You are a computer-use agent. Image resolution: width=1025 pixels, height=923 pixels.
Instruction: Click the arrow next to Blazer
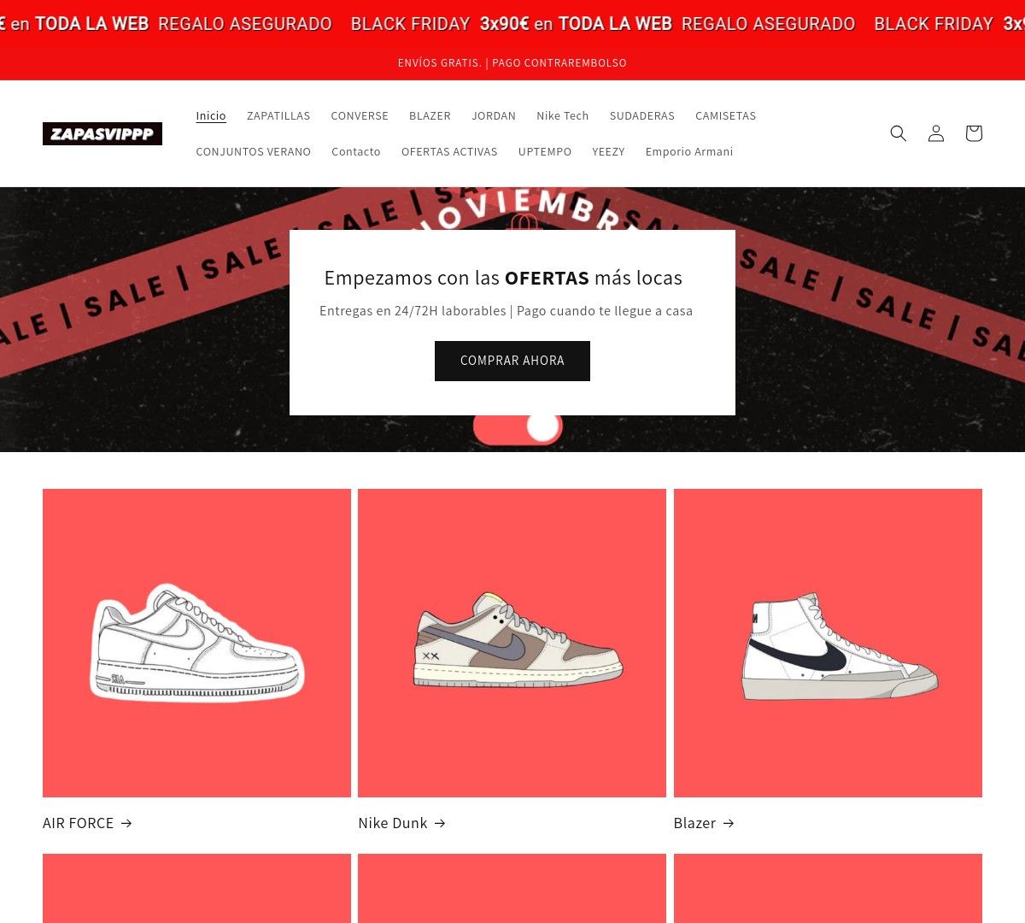(729, 823)
